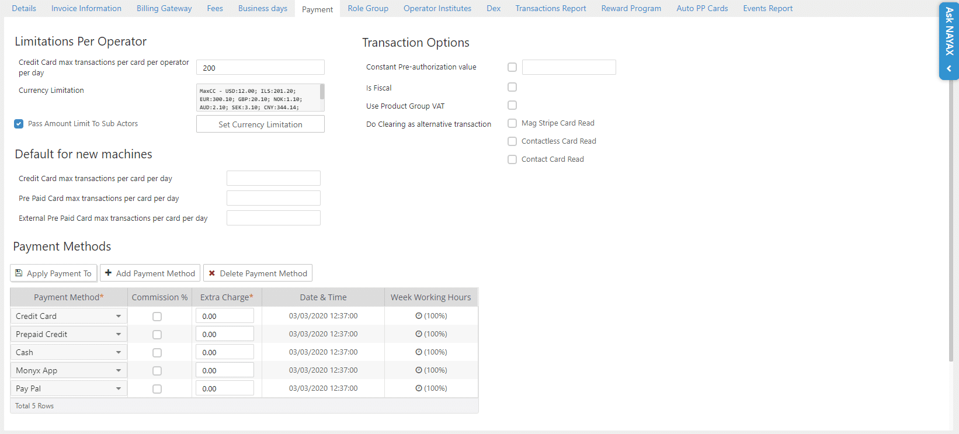Uncheck Pass Amount Limit To Sub Actors

(x=19, y=124)
